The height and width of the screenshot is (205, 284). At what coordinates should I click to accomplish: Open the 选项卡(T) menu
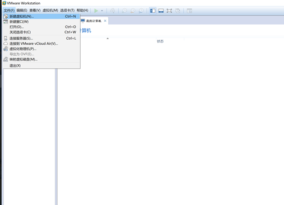(x=67, y=11)
